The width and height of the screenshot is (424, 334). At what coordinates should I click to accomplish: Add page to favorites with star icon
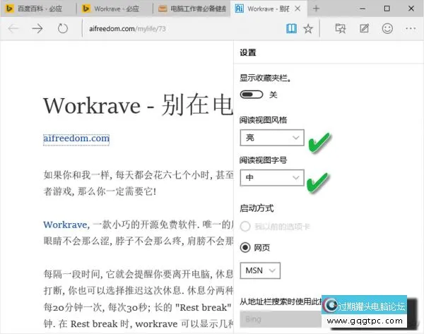(308, 29)
